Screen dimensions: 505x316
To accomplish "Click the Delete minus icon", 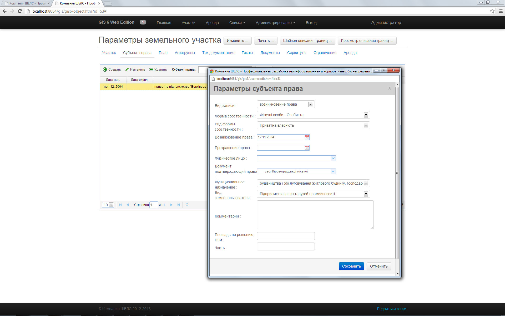I will point(151,70).
